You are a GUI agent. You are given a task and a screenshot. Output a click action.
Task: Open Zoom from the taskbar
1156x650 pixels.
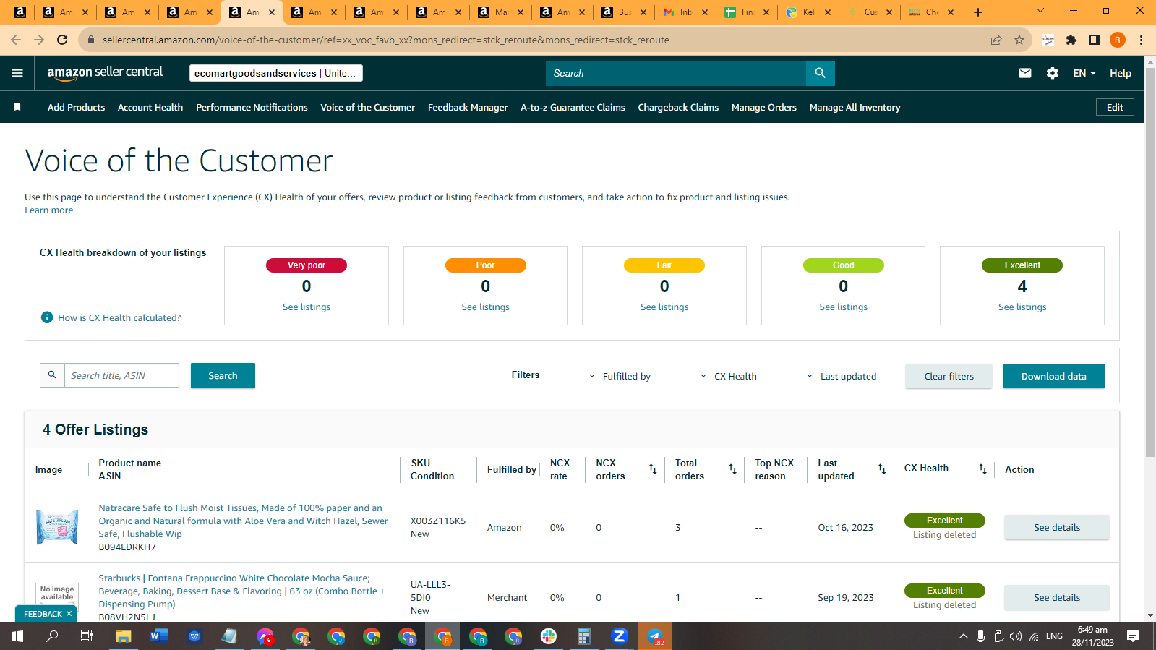pos(620,636)
